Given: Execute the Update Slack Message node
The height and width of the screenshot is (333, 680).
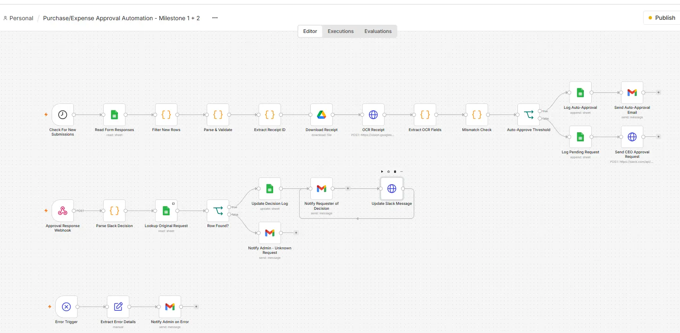Looking at the screenshot, I should 382,171.
